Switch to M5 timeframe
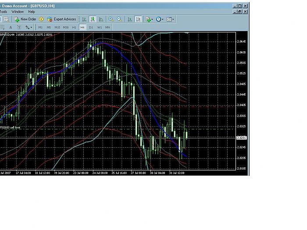This screenshot has width=307, height=230. tap(49, 27)
